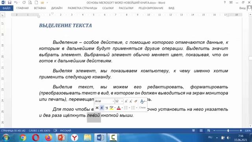Launch Opera browser from taskbar
252x142 pixels.
(36, 138)
